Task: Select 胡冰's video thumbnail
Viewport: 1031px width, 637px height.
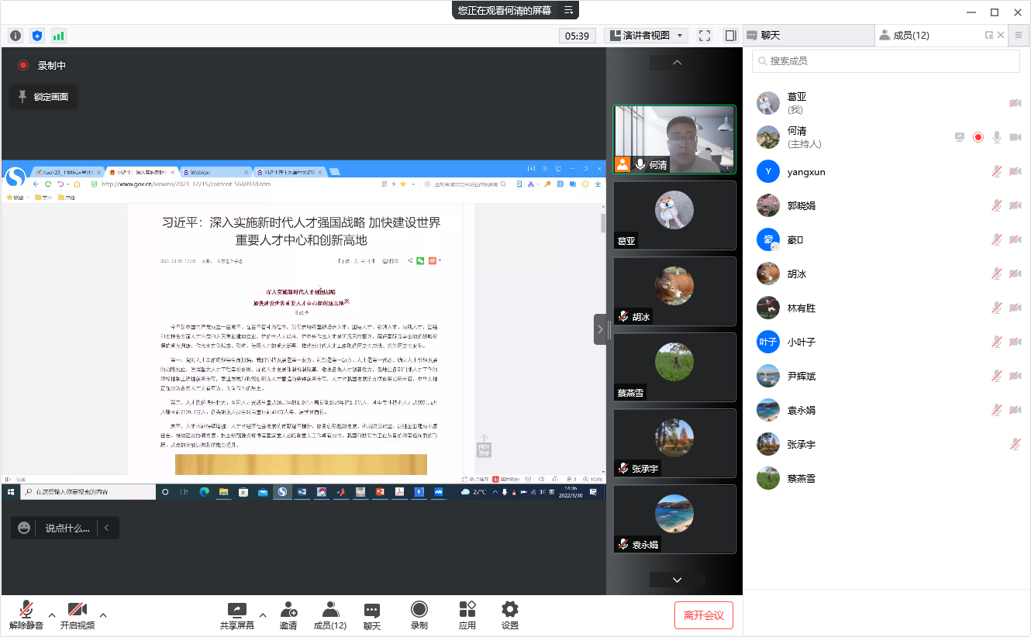Action: point(674,291)
